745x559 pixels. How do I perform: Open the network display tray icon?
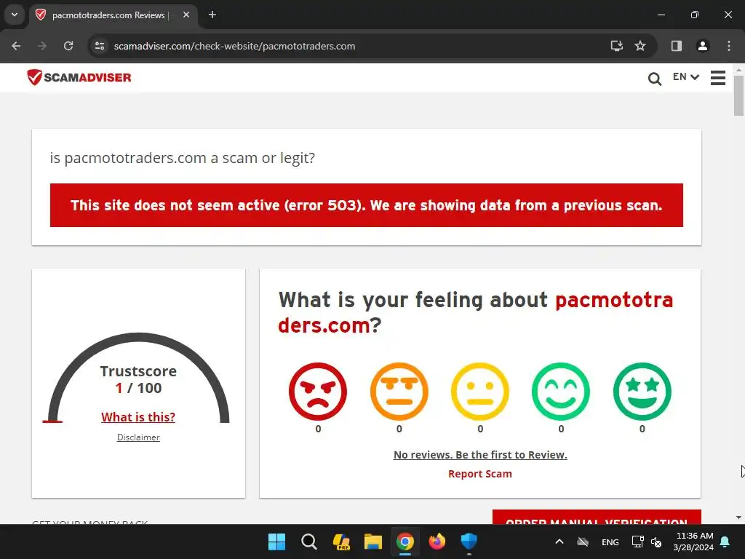[637, 542]
